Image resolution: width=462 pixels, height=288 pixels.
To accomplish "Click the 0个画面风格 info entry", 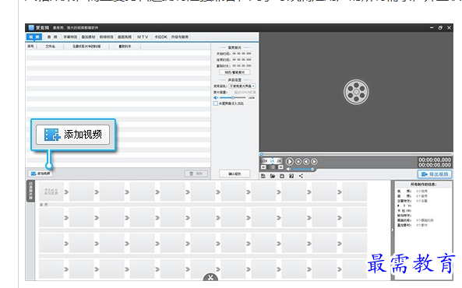I will coord(425,220).
